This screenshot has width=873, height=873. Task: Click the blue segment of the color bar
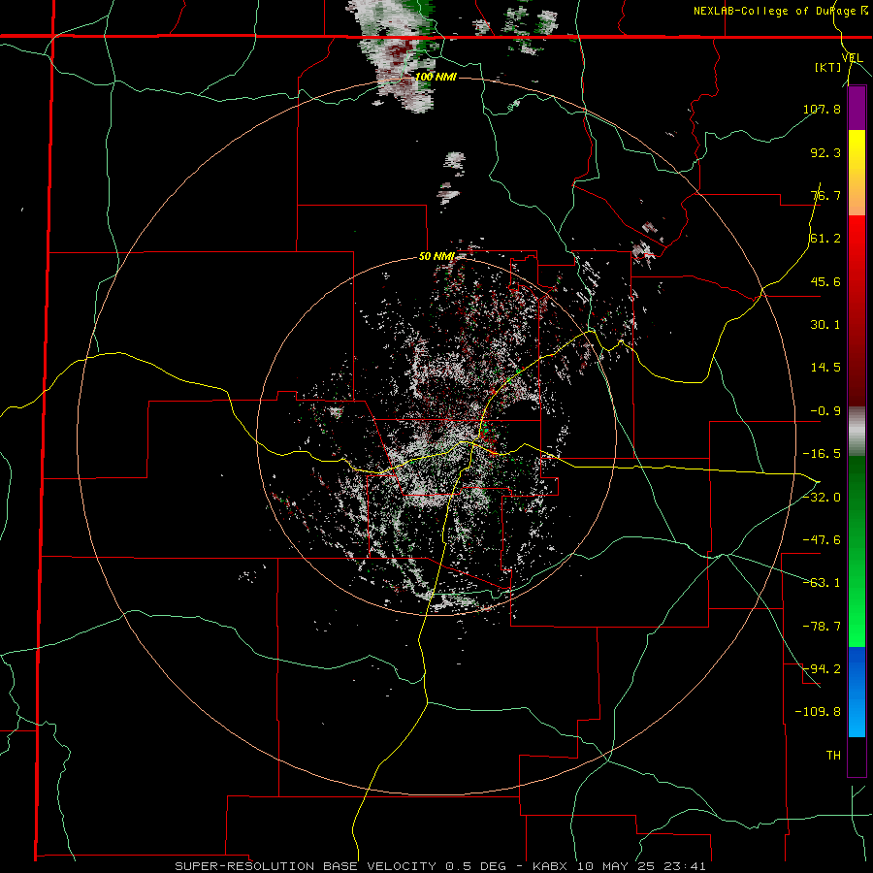(x=857, y=692)
